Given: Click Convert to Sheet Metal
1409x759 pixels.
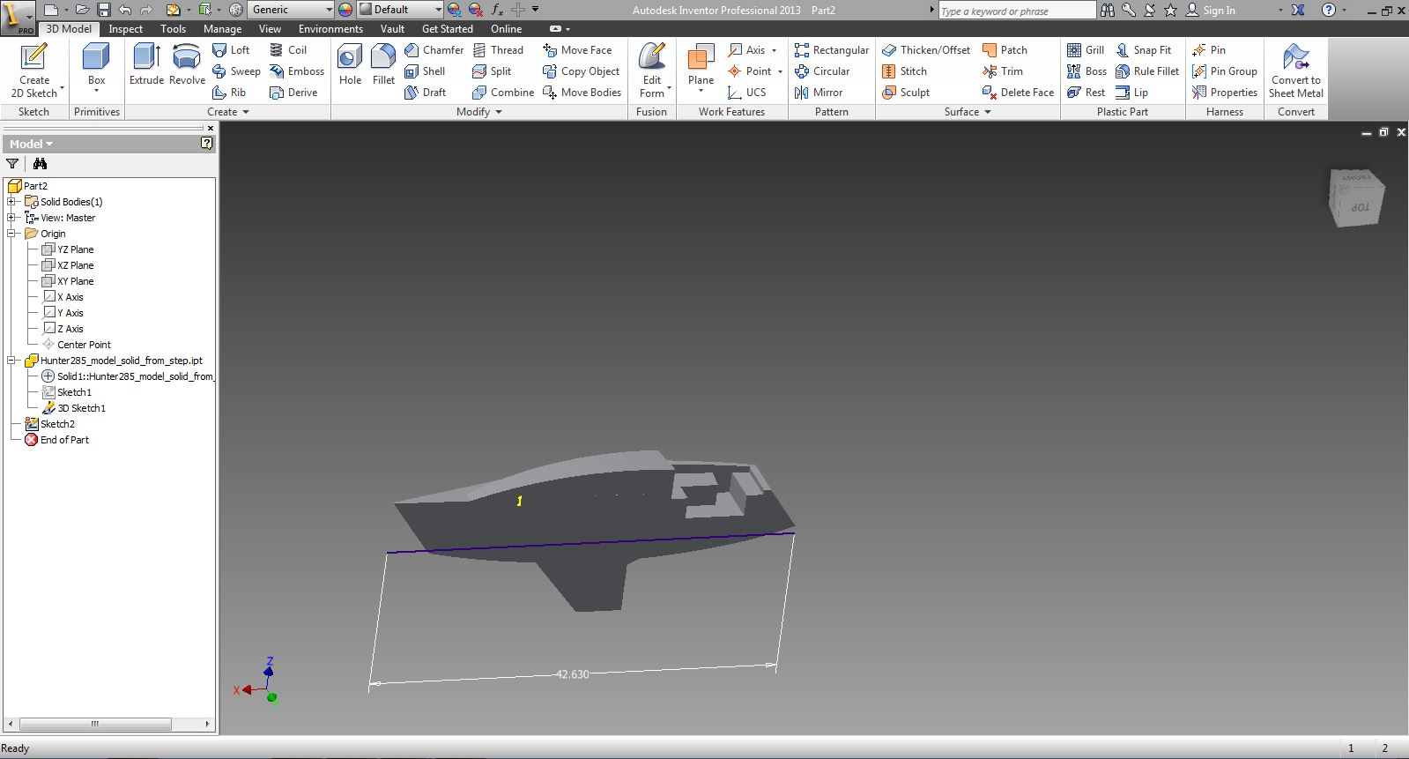Looking at the screenshot, I should [1295, 71].
